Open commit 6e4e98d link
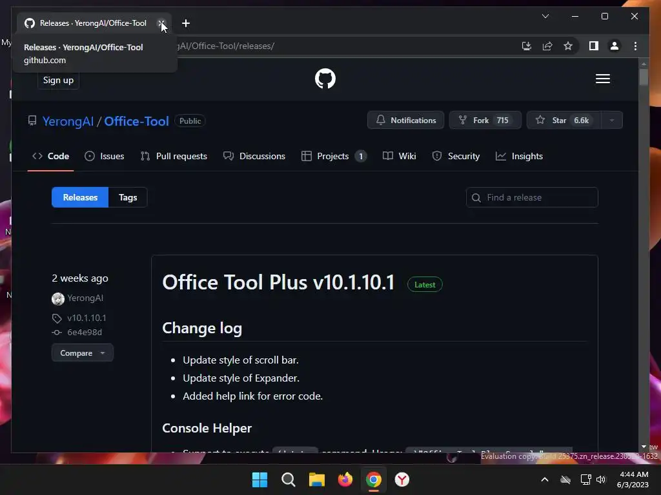This screenshot has width=661, height=495. coord(85,332)
